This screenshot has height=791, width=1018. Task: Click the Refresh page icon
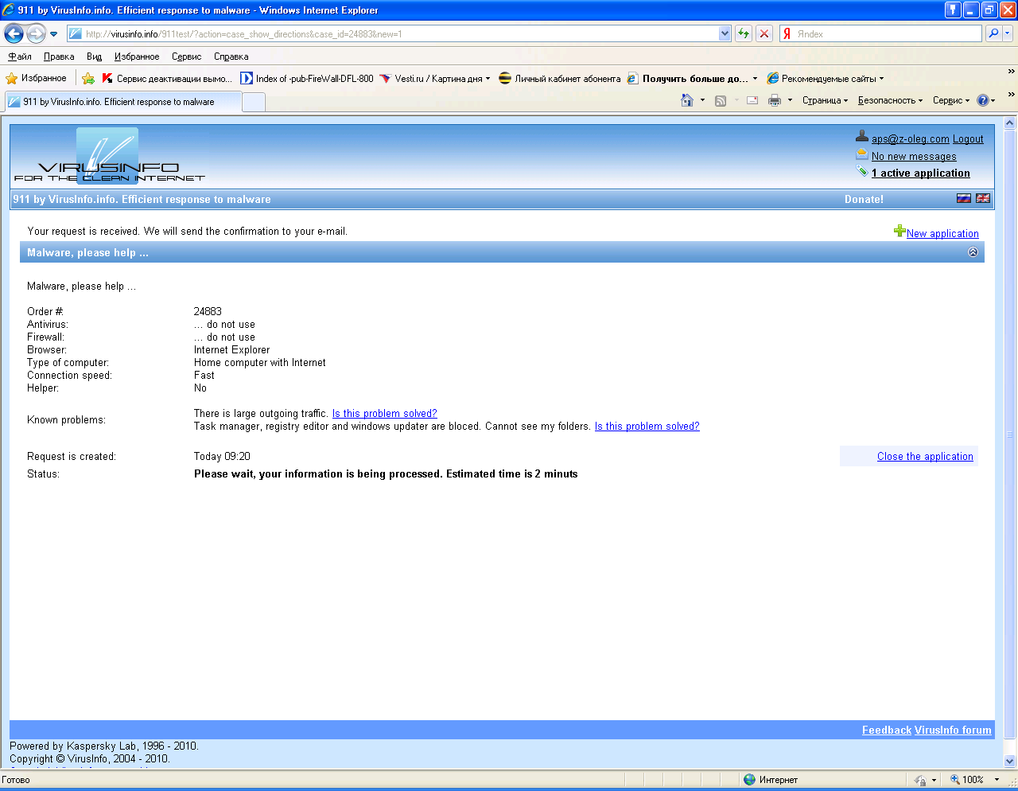(x=744, y=33)
